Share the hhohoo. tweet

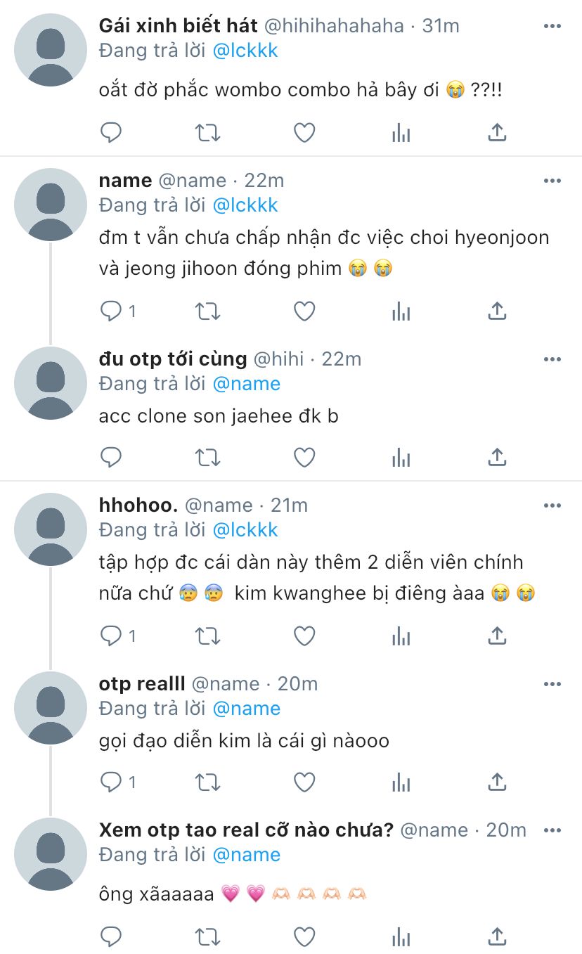[x=497, y=636]
